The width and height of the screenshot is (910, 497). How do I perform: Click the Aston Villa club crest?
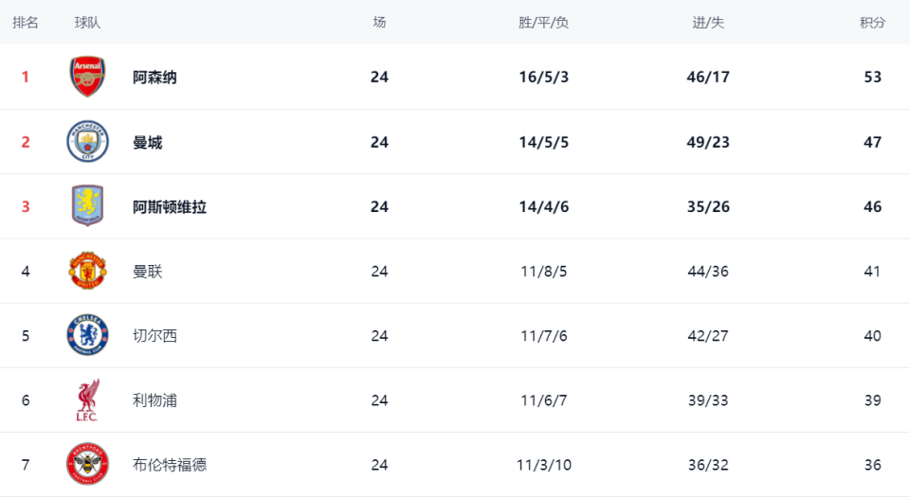coord(88,206)
